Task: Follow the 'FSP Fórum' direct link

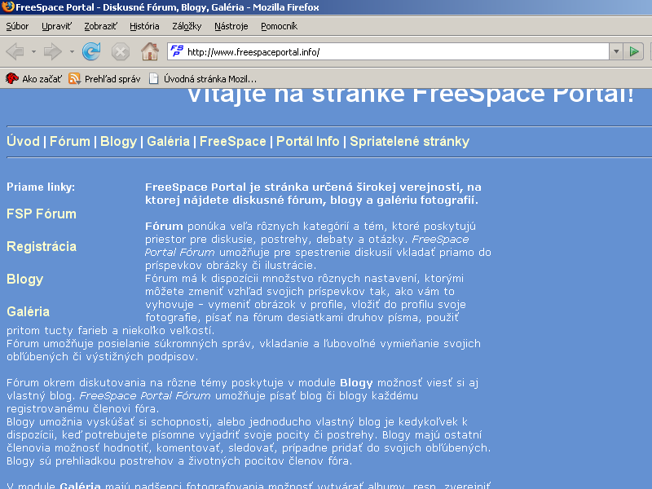Action: 42,214
